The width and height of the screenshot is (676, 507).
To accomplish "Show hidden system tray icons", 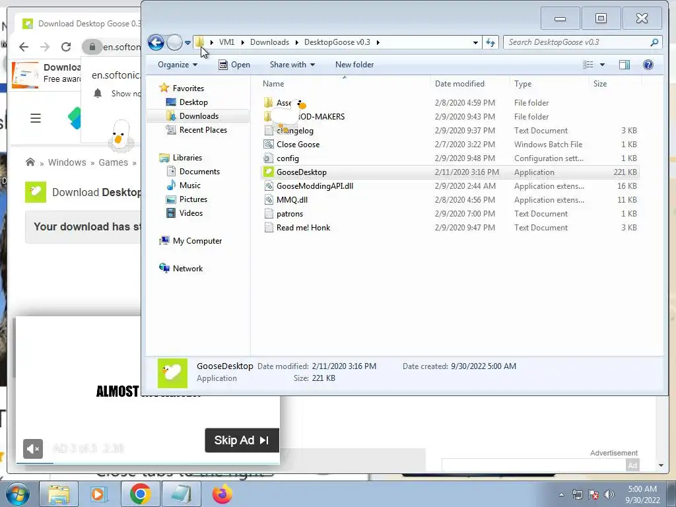I will coord(561,495).
